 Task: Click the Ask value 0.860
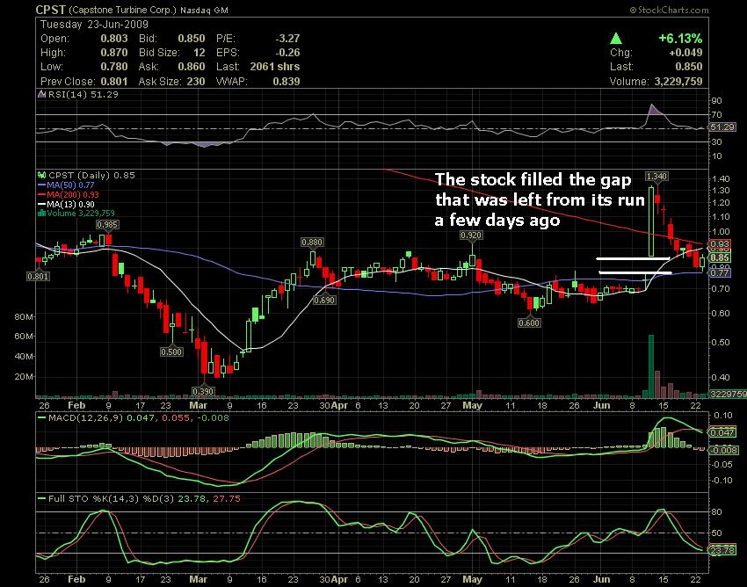coord(192,67)
